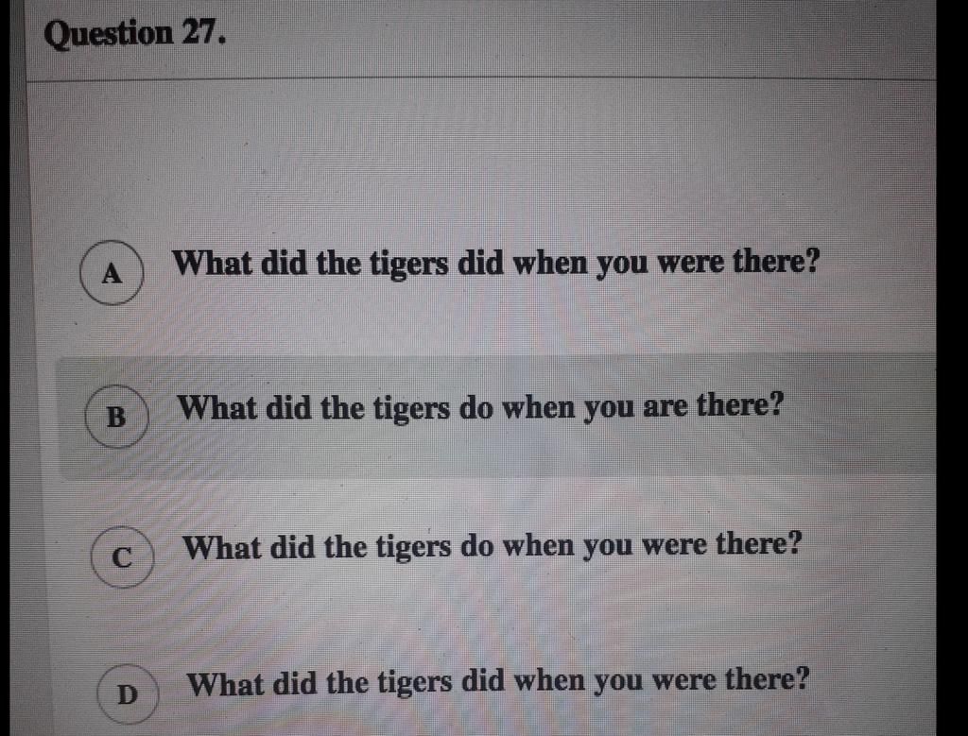Click the highlighted gray row behind option B
Screen dimensions: 968x736
point(496,418)
